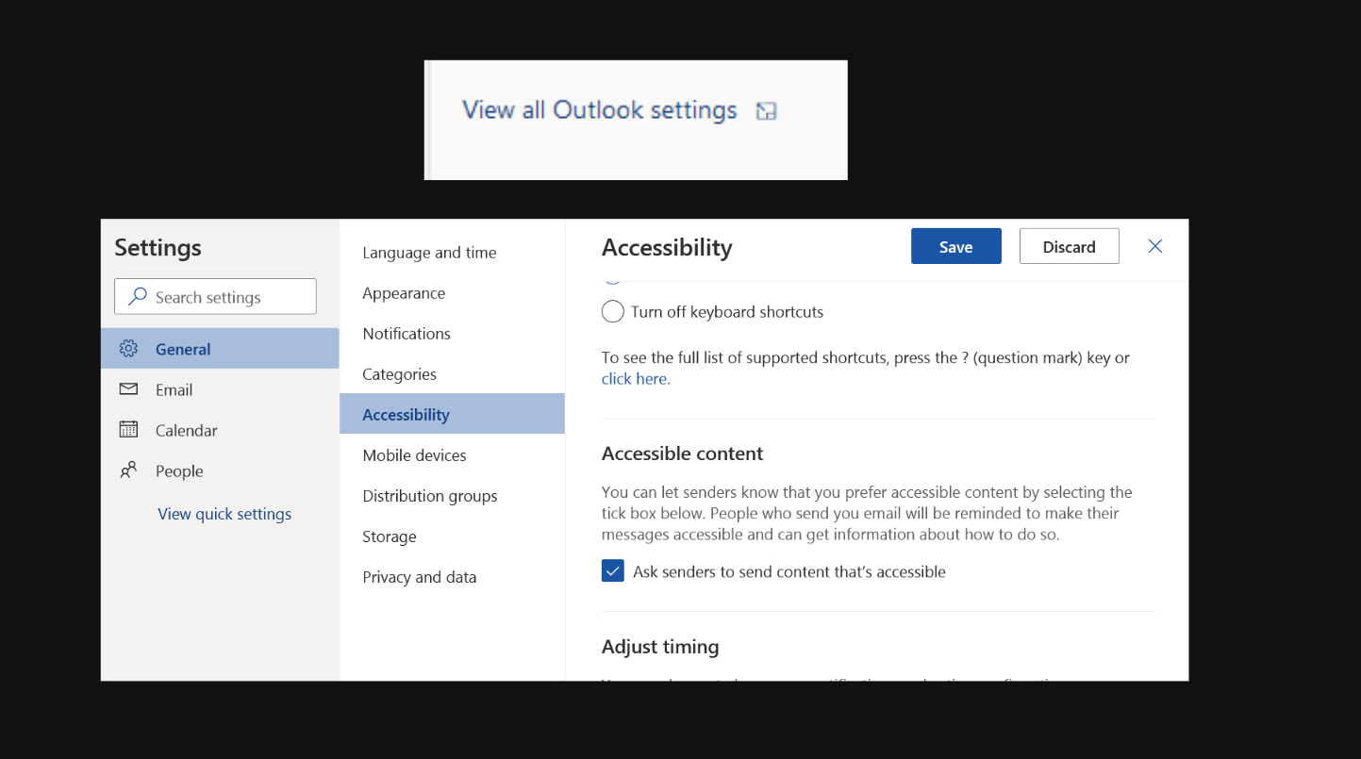The height and width of the screenshot is (759, 1361).
Task: Select the General settings category
Action: point(220,348)
